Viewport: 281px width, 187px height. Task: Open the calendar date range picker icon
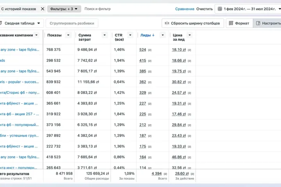tap(220, 9)
